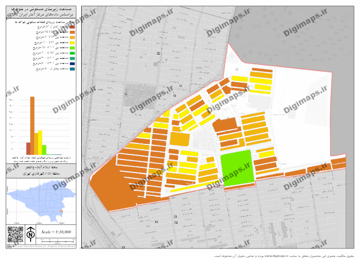The height and width of the screenshot is (258, 360).
Task: Click the bright green legend swatch for 151–200 m²
Action: click(x=72, y=53)
